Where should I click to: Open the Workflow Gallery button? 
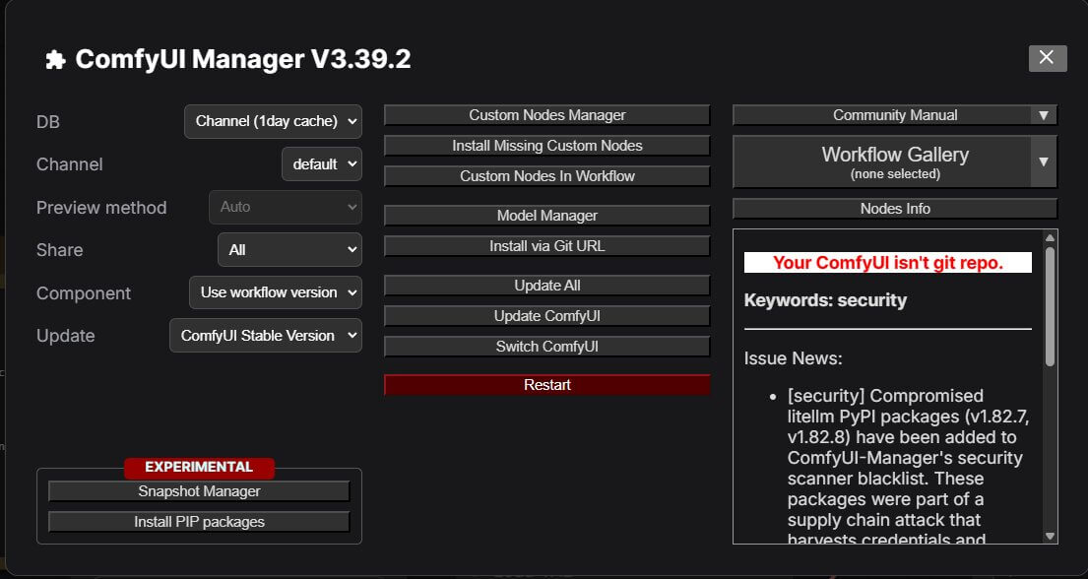[x=882, y=161]
